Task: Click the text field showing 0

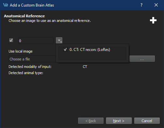Action: (36, 40)
